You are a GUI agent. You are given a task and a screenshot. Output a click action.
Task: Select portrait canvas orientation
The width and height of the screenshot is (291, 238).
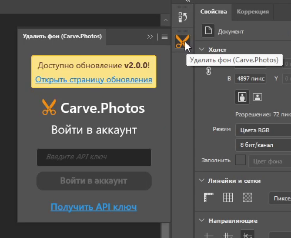tap(242, 97)
